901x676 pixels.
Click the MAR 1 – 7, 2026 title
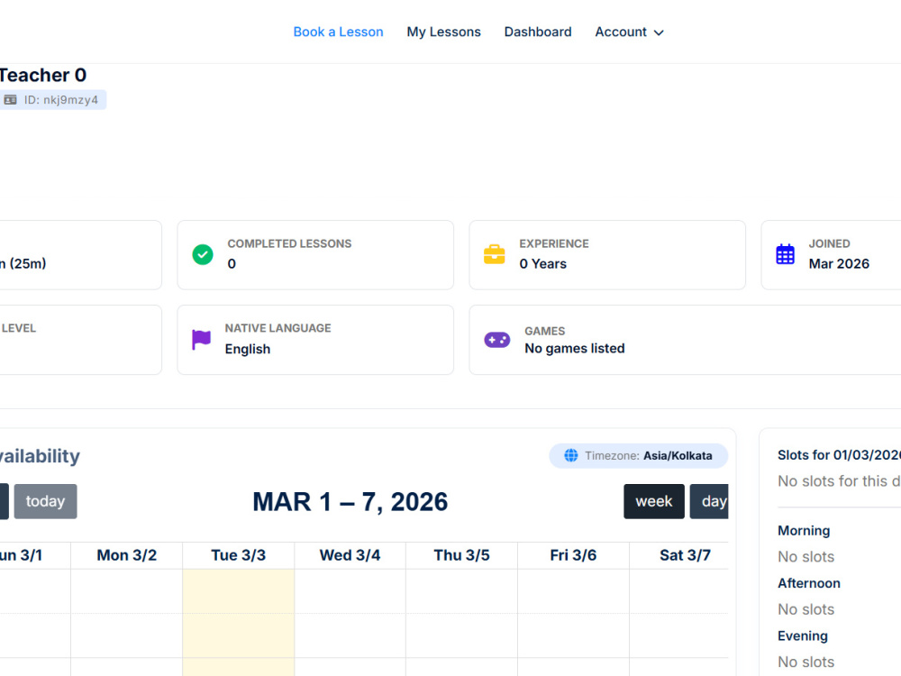pos(350,502)
